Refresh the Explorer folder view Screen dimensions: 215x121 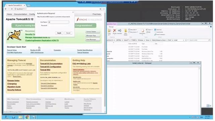tap(186, 40)
